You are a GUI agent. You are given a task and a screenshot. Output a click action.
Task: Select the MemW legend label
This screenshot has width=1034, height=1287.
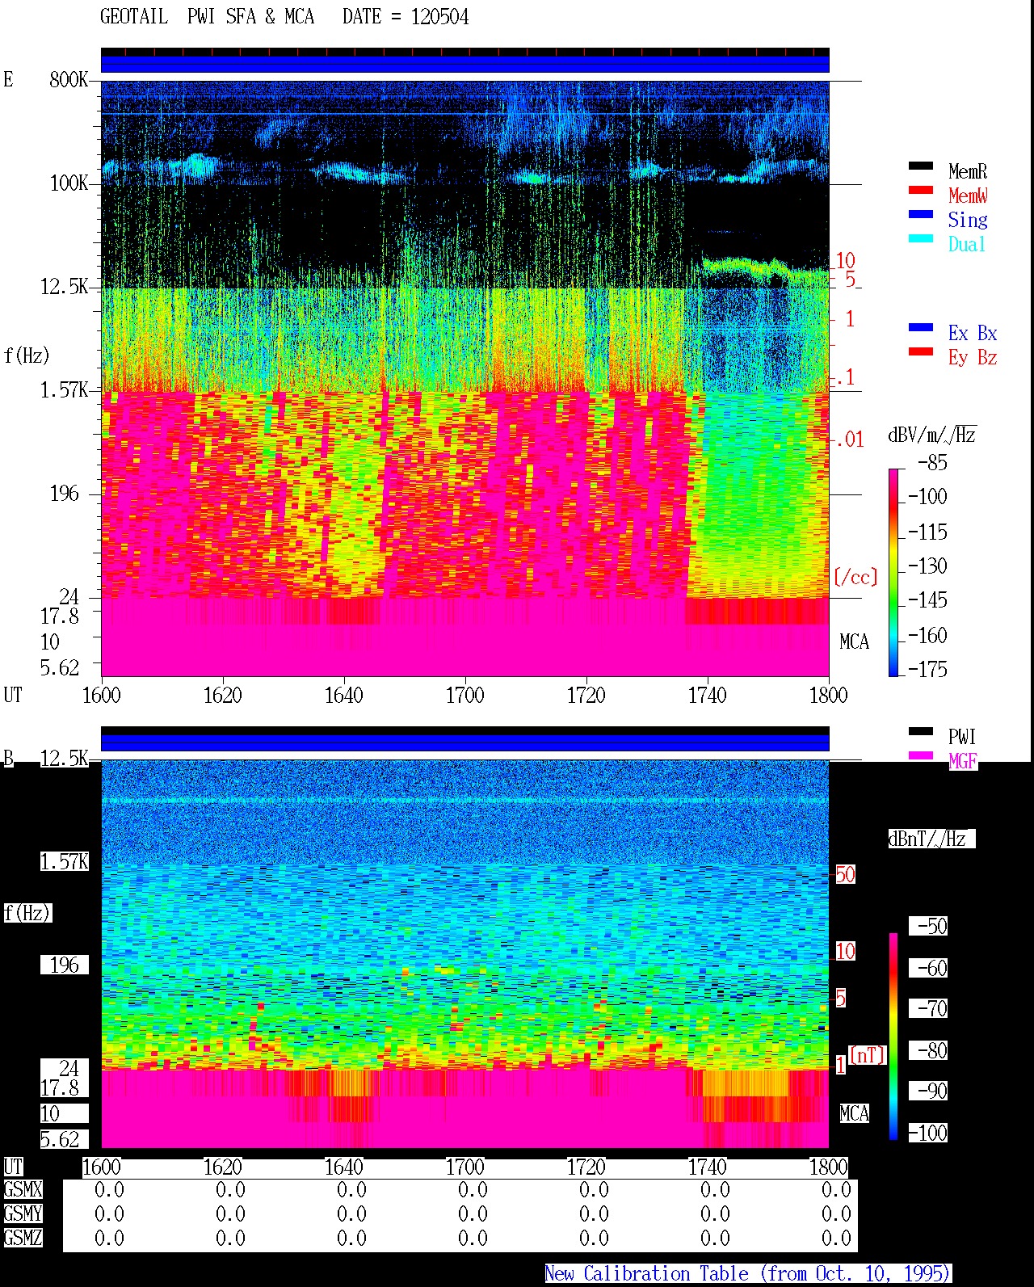click(x=968, y=196)
